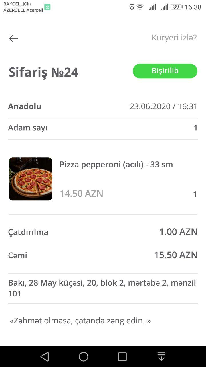The height and width of the screenshot is (367, 206).
Task: Tap the Android back navigation triangle
Action: point(45,357)
